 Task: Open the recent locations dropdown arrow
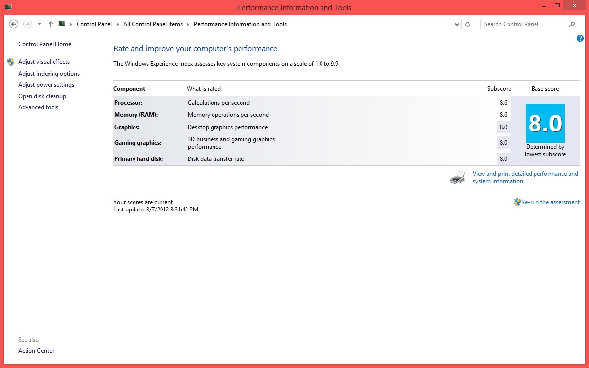[x=40, y=24]
